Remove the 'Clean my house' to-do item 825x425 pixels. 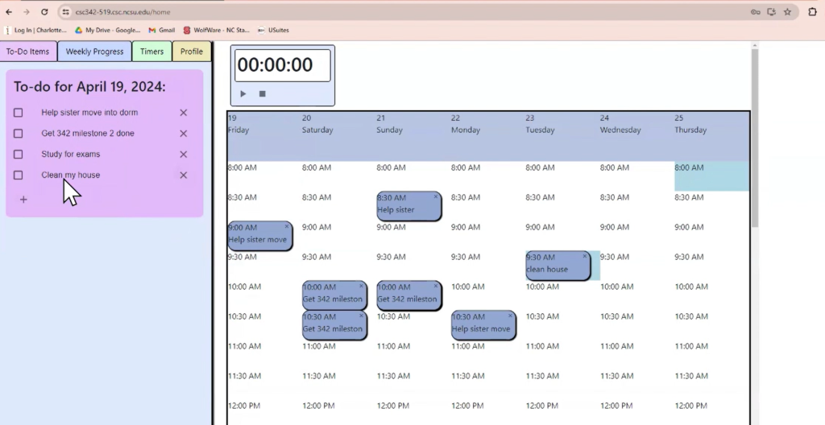(x=183, y=175)
